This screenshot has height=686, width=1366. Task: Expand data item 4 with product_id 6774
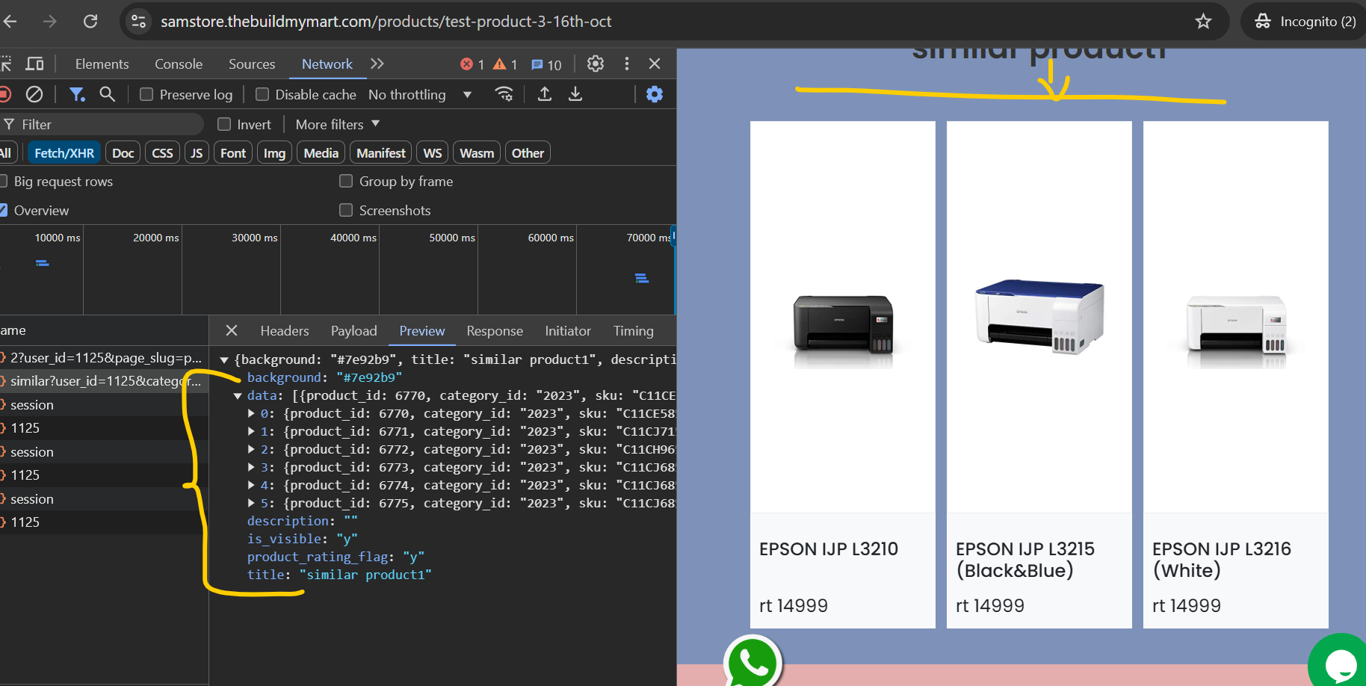click(x=251, y=485)
